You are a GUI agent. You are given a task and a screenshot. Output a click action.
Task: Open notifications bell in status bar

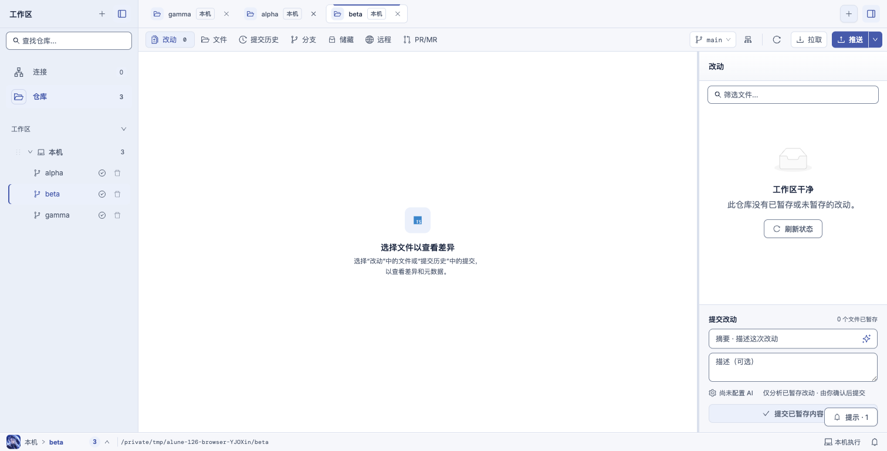[x=874, y=442]
